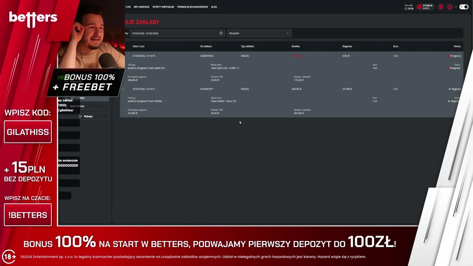The height and width of the screenshot is (266, 473).
Task: Open the red betting slip icon
Action: [441, 7]
